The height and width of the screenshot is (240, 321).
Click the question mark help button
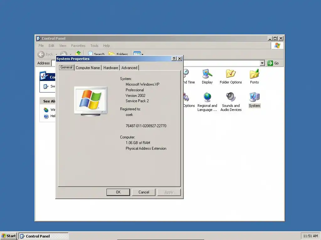174,58
